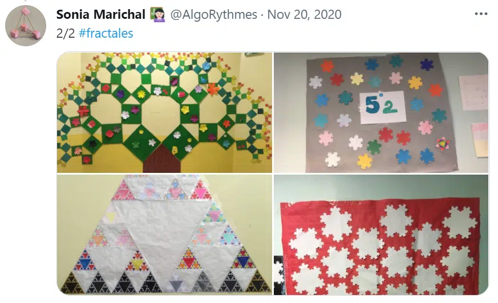Open the Nov 20, 2020 timestamp
Screen dimensions: 498x303
coord(304,14)
